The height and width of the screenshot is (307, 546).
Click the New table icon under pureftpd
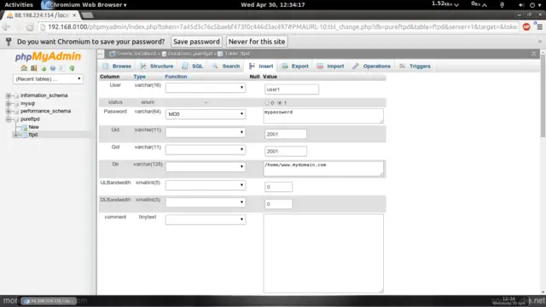coord(25,127)
